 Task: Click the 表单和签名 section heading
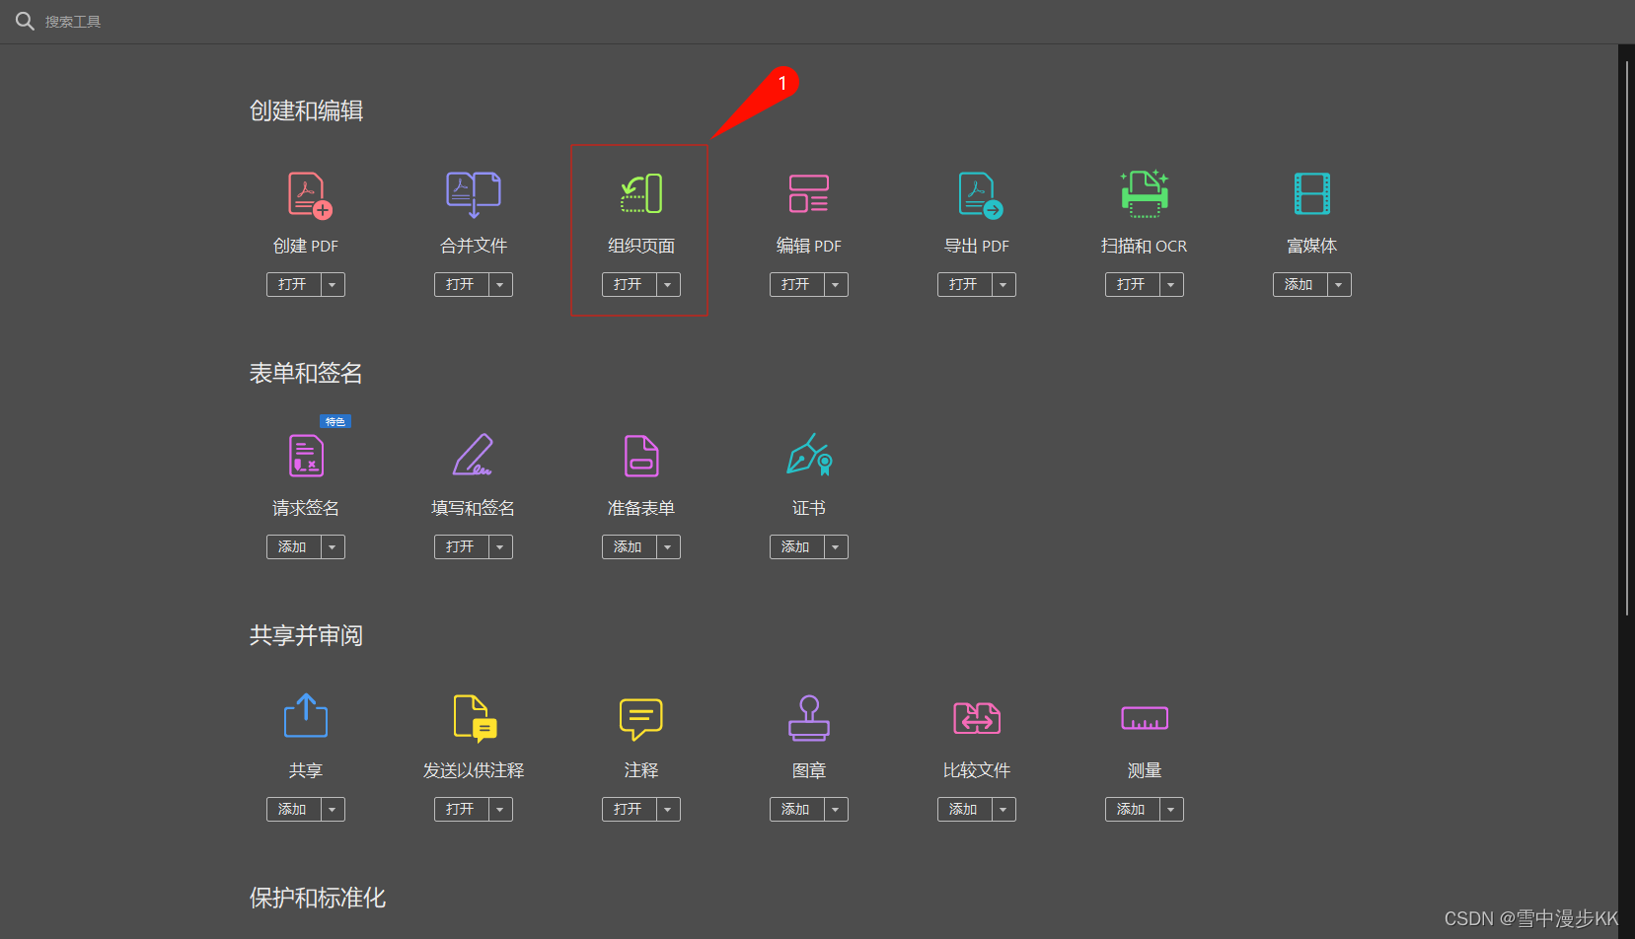click(x=306, y=373)
